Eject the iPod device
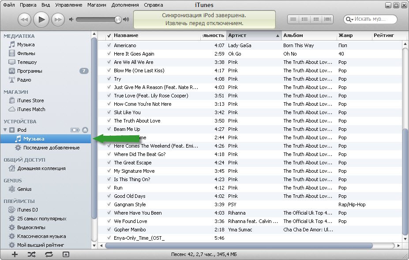This screenshot has height=260, width=409. (85, 130)
